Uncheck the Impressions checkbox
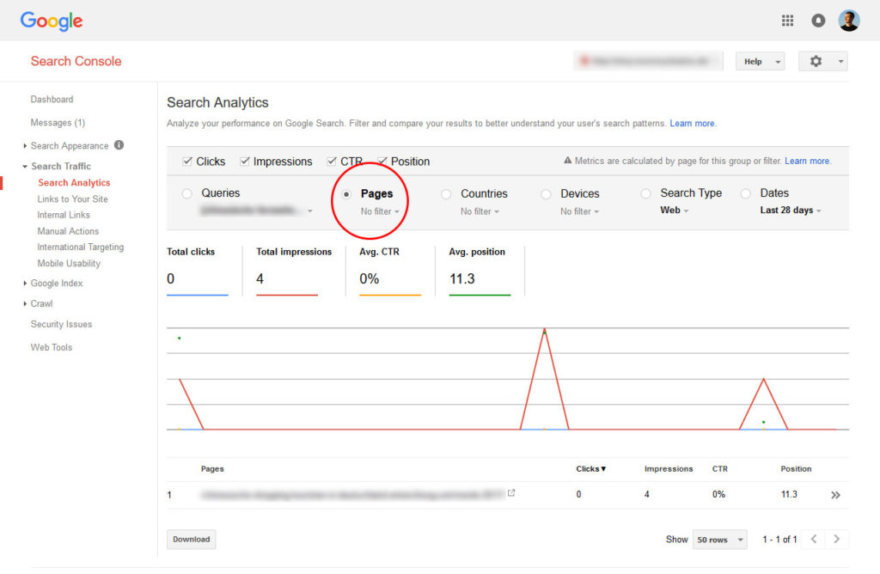 click(x=245, y=161)
